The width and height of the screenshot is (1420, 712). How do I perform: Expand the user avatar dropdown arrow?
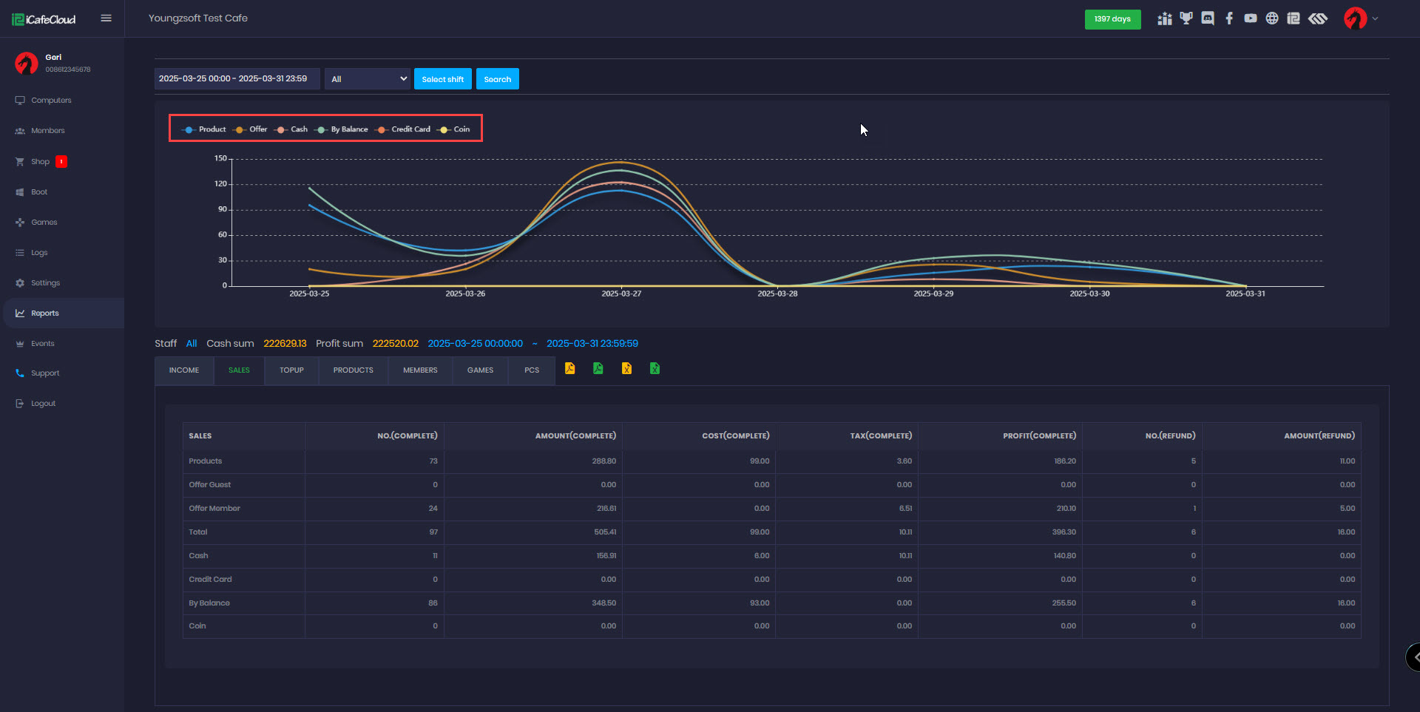click(x=1375, y=18)
